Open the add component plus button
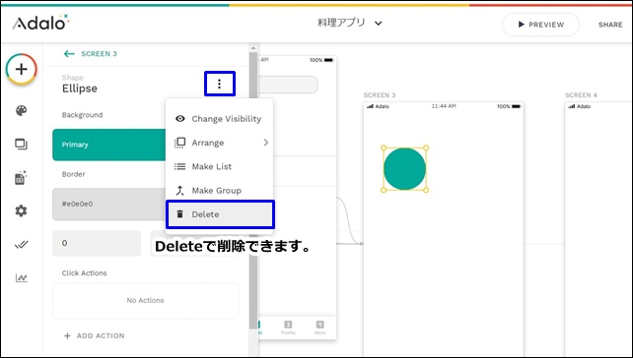 (x=22, y=69)
